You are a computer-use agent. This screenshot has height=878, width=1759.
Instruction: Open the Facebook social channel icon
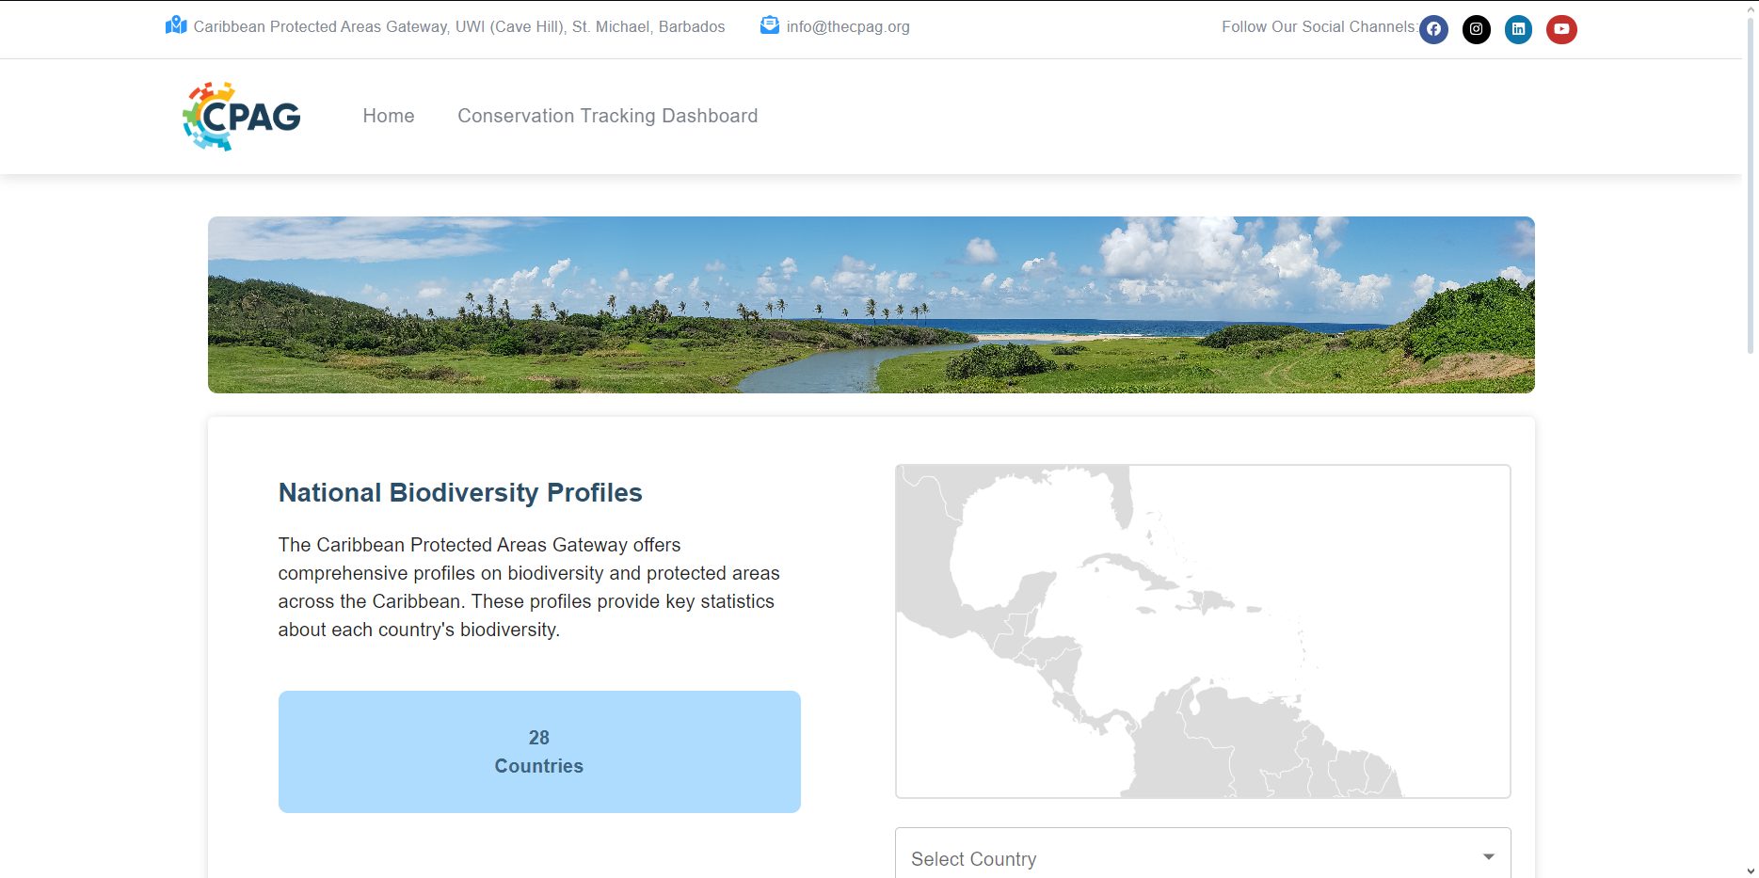[1433, 29]
